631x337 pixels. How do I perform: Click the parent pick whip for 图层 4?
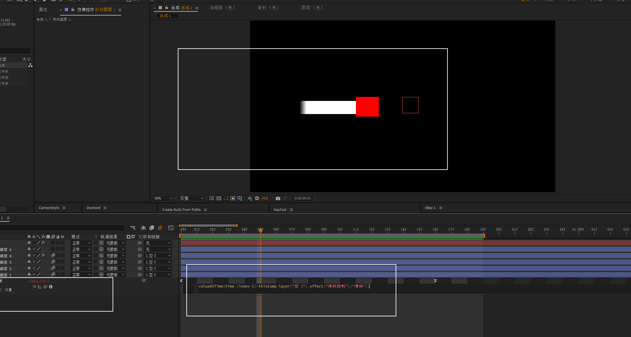[x=140, y=256]
